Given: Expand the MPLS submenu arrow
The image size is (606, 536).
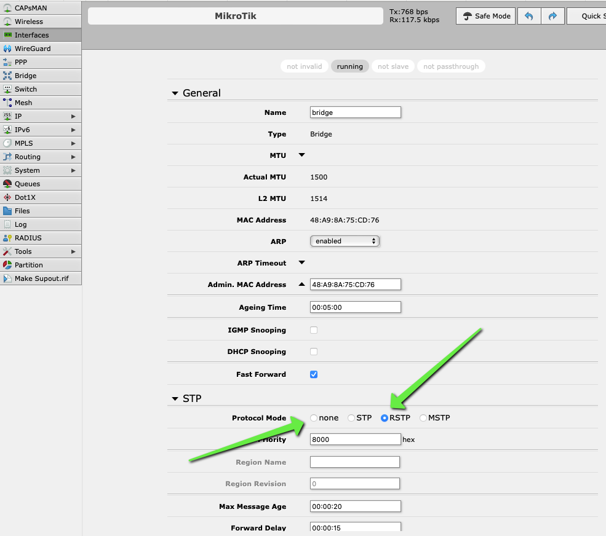Looking at the screenshot, I should click(x=73, y=143).
